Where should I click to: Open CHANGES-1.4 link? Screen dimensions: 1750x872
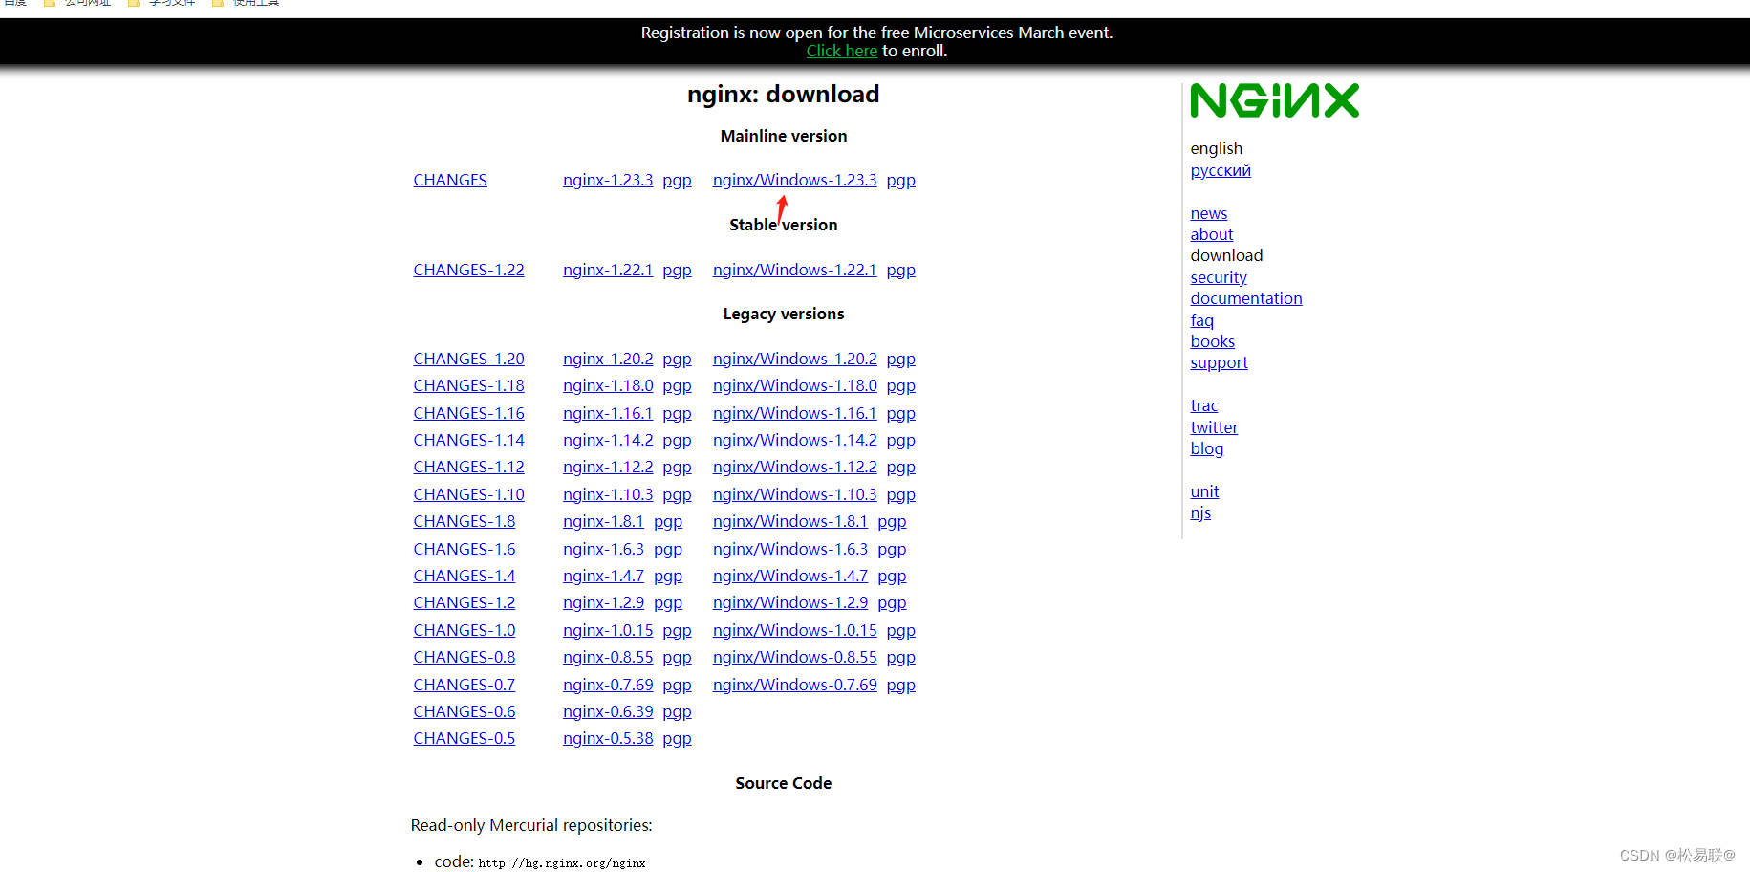click(x=464, y=576)
